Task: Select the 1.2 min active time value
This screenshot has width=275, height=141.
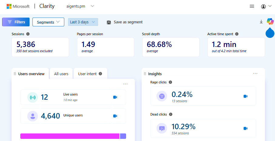Action: point(224,44)
